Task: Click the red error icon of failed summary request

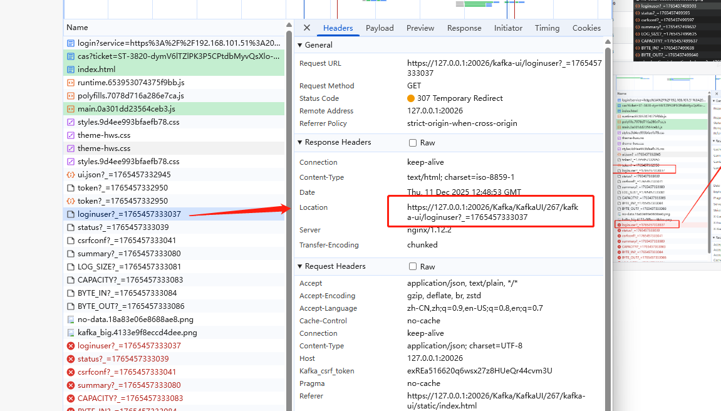Action: [70, 385]
